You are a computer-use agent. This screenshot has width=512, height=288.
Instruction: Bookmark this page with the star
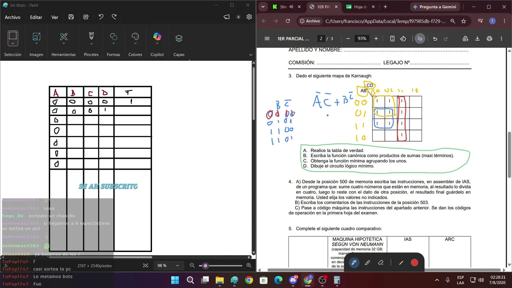[x=464, y=21]
